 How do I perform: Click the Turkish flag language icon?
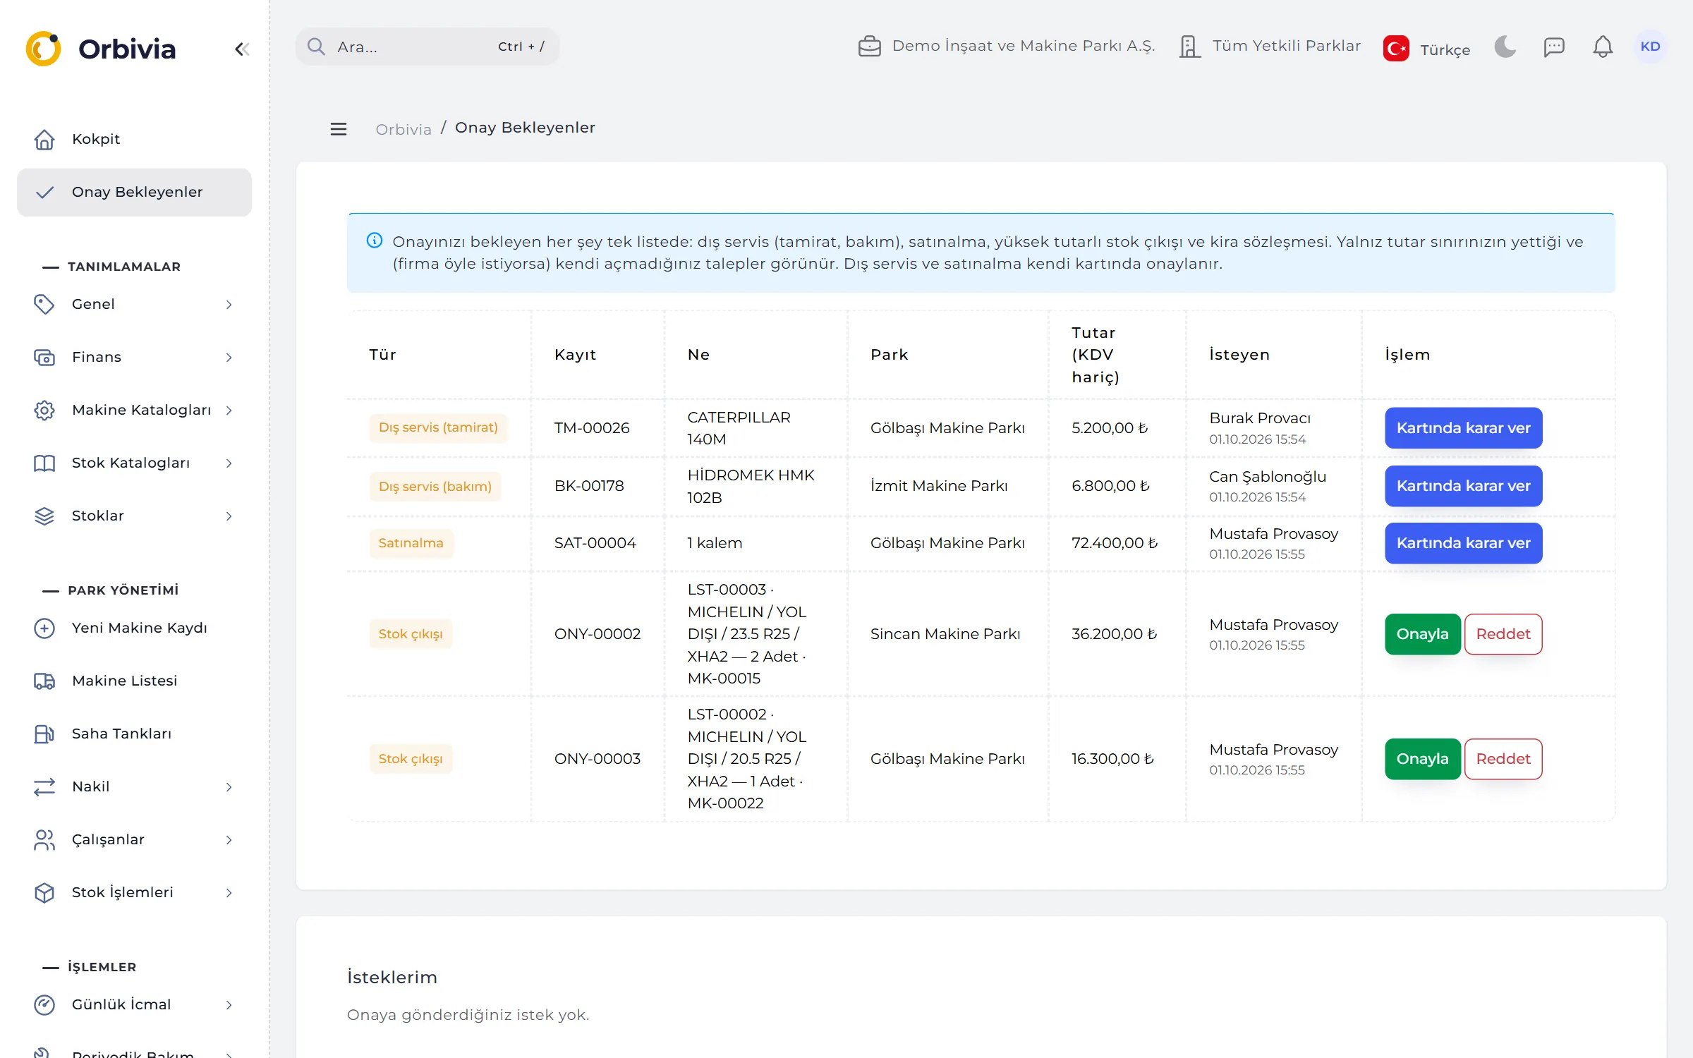(1396, 49)
